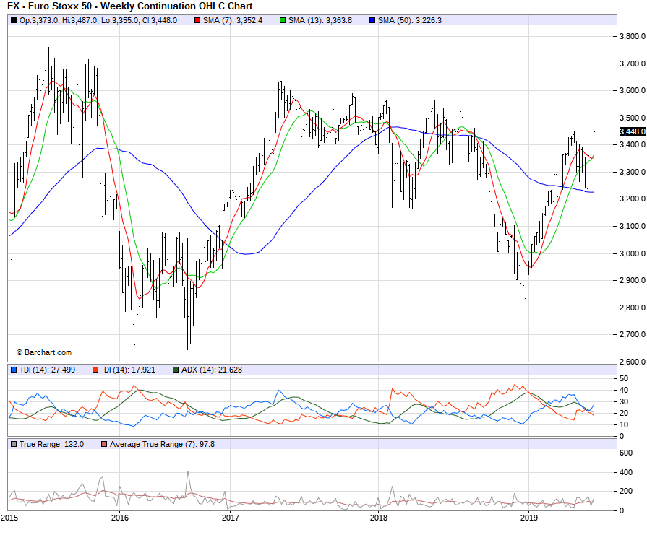Click the grey True Range legend swatch

(14, 444)
